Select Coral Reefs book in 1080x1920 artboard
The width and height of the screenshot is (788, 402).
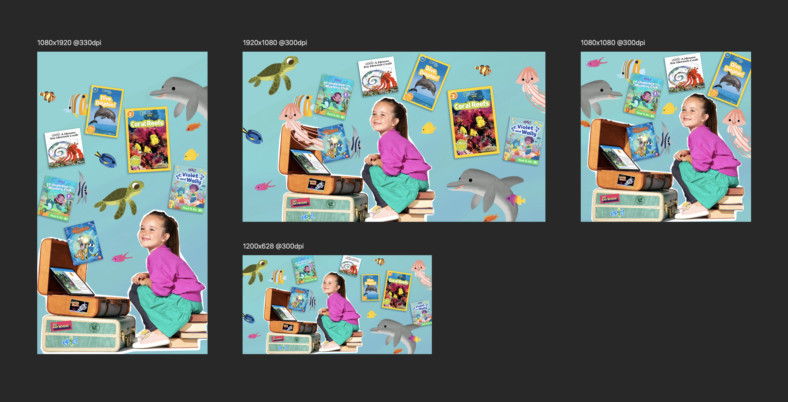click(x=148, y=139)
